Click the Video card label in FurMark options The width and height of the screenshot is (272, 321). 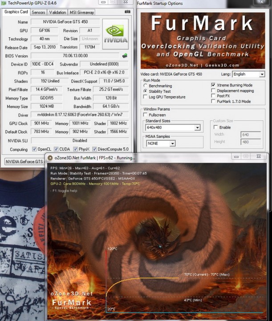pyautogui.click(x=171, y=74)
